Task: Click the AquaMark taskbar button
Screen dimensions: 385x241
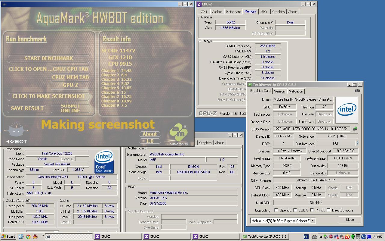Action: point(69,236)
